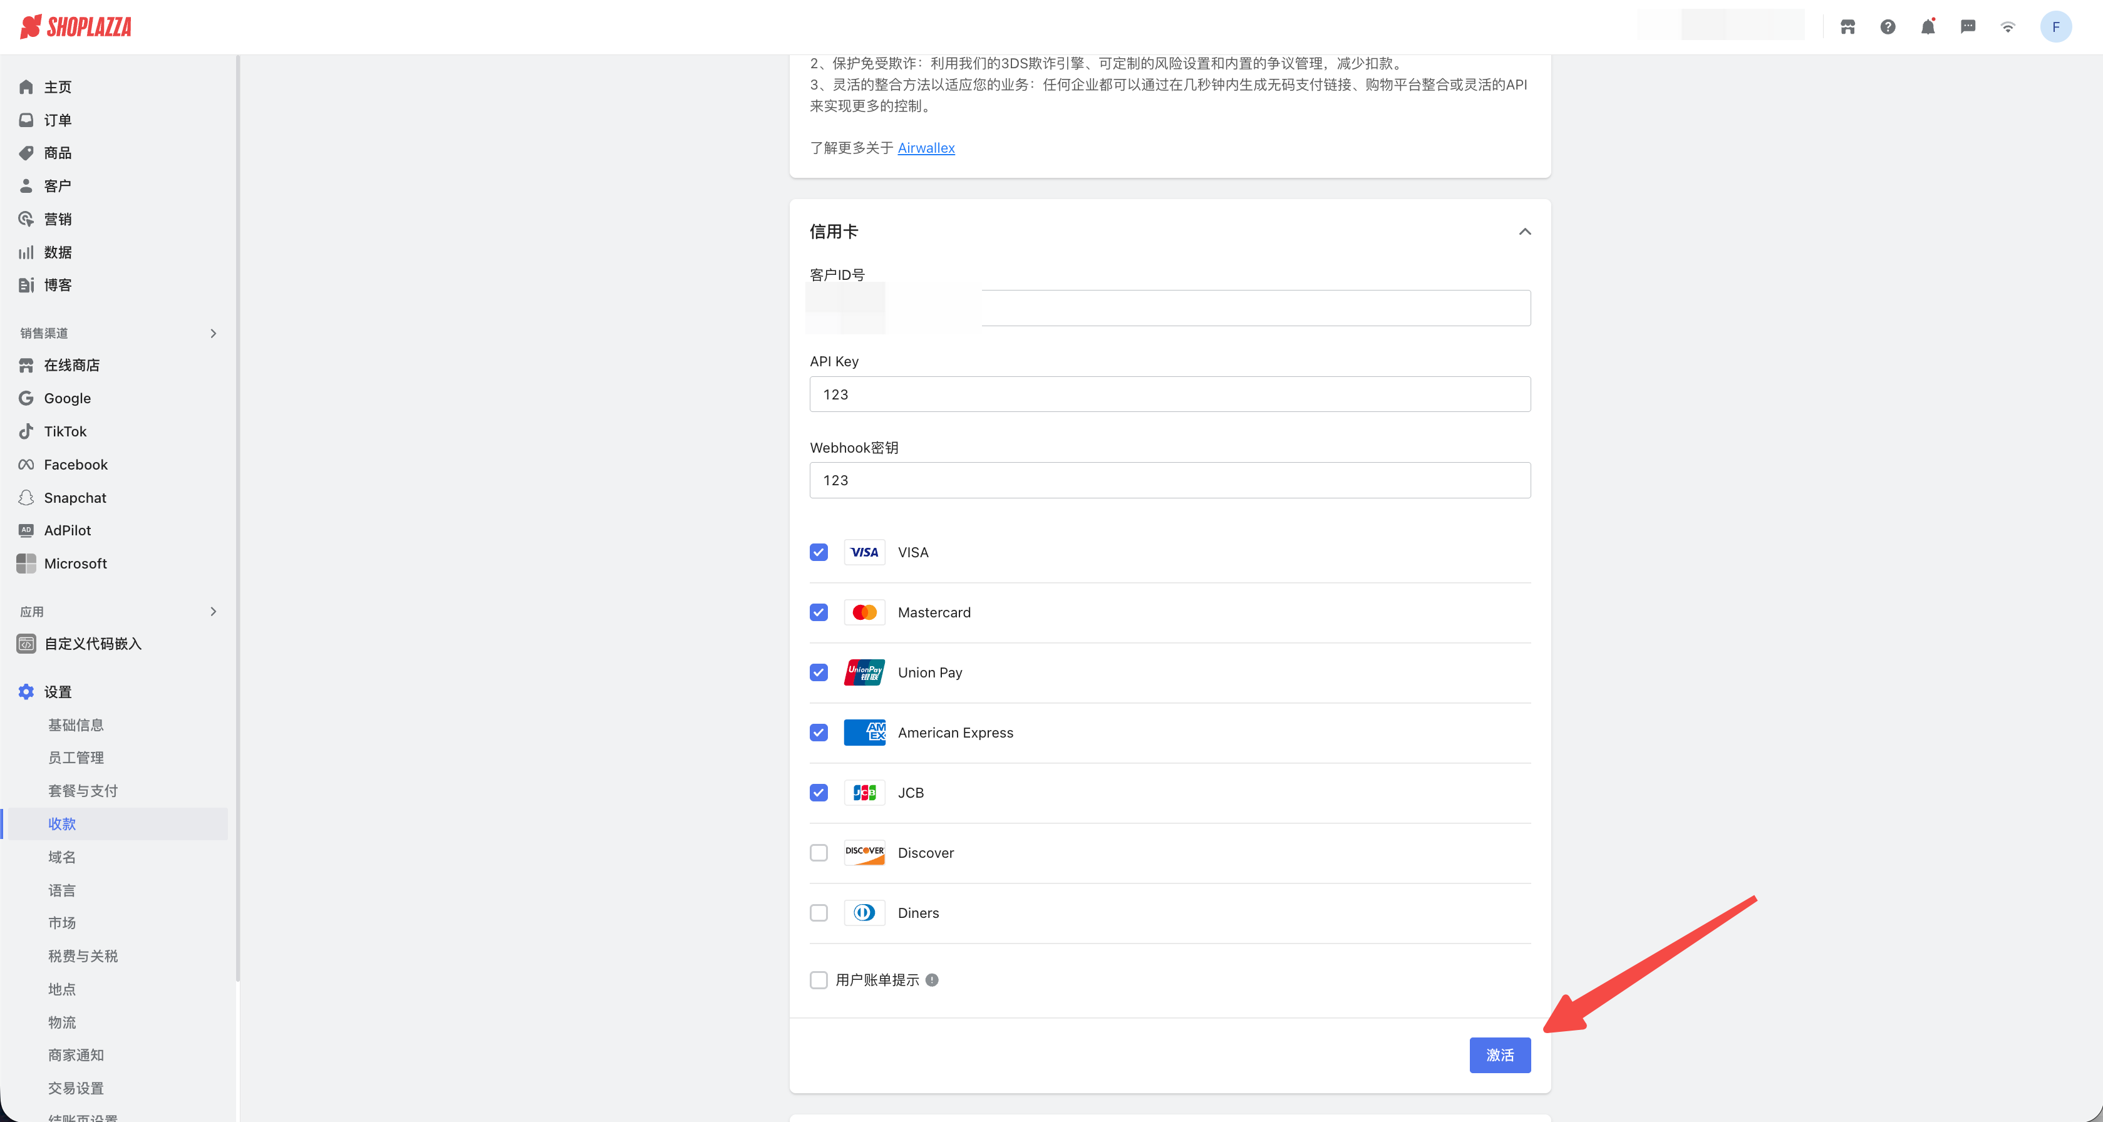The image size is (2103, 1122).
Task: Go to 域名 settings item
Action: (62, 857)
